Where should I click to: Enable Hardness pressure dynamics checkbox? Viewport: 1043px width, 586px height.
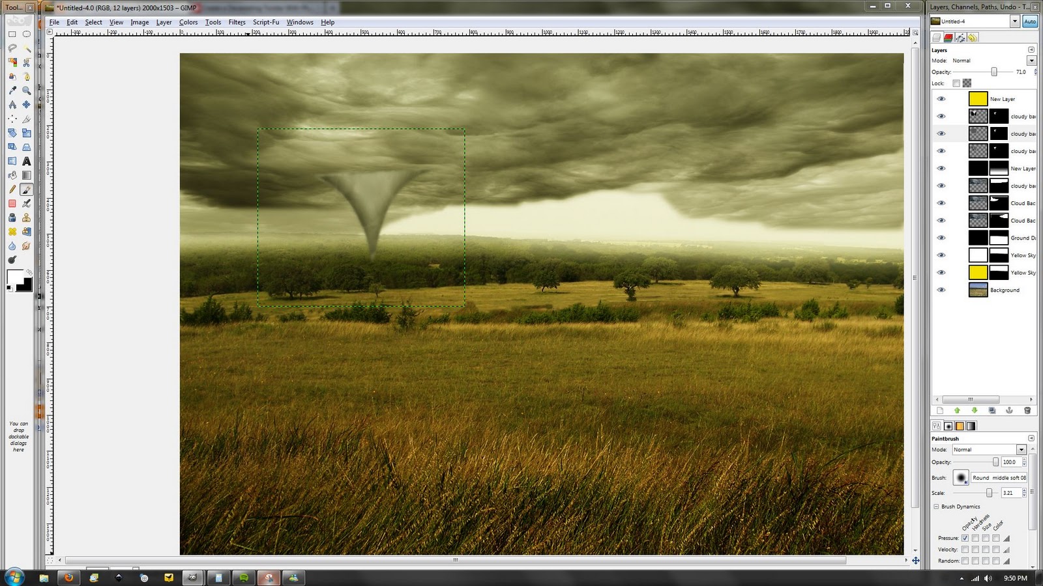pyautogui.click(x=975, y=538)
